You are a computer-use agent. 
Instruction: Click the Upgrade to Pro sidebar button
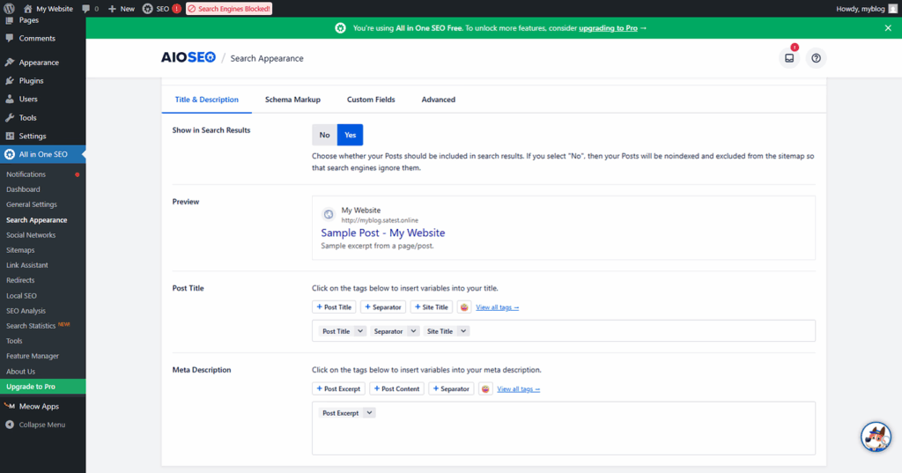tap(42, 387)
